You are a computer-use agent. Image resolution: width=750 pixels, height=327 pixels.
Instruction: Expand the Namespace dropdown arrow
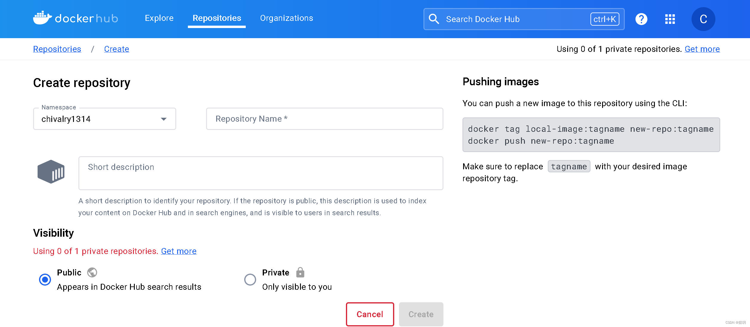pyautogui.click(x=163, y=119)
